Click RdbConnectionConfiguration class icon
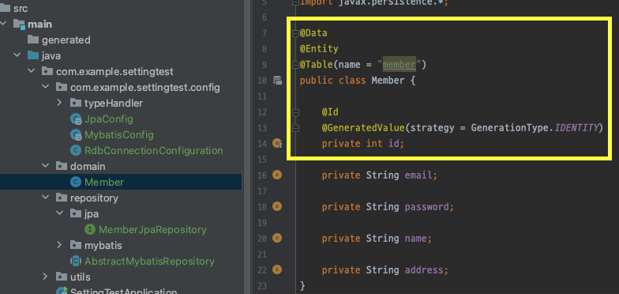This screenshot has width=619, height=294. [76, 150]
